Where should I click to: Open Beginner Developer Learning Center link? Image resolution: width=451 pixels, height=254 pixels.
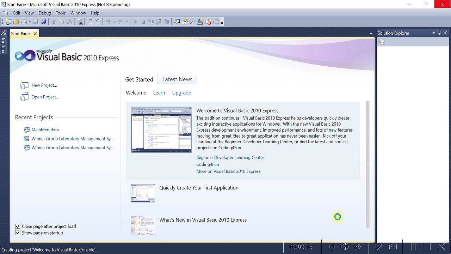pyautogui.click(x=230, y=157)
